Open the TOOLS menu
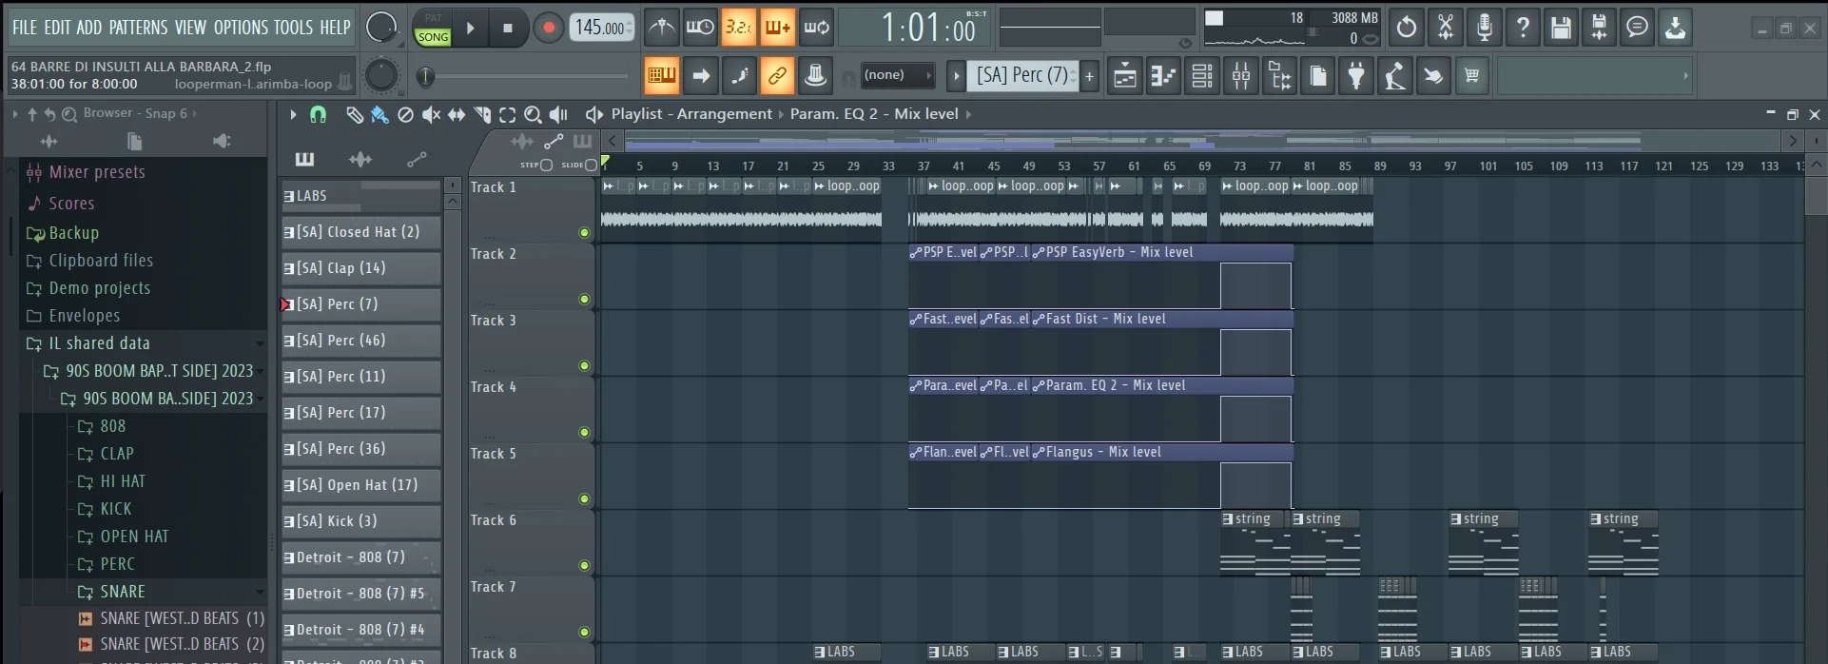Screen dimensions: 1828x664 (293, 28)
